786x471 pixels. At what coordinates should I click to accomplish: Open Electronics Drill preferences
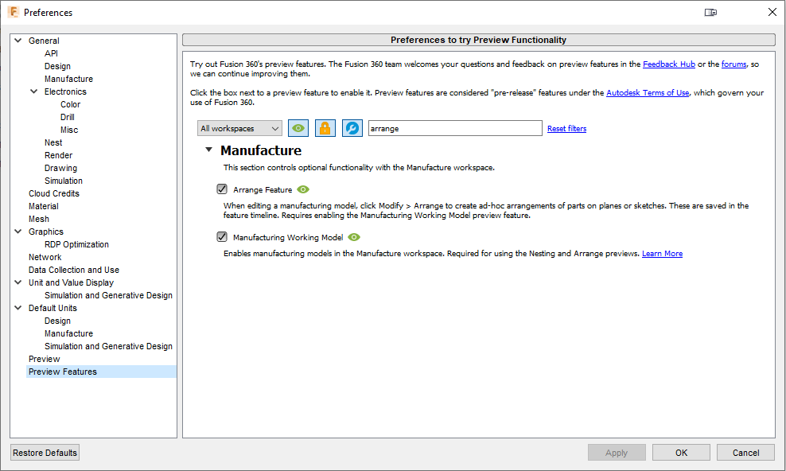coord(68,117)
